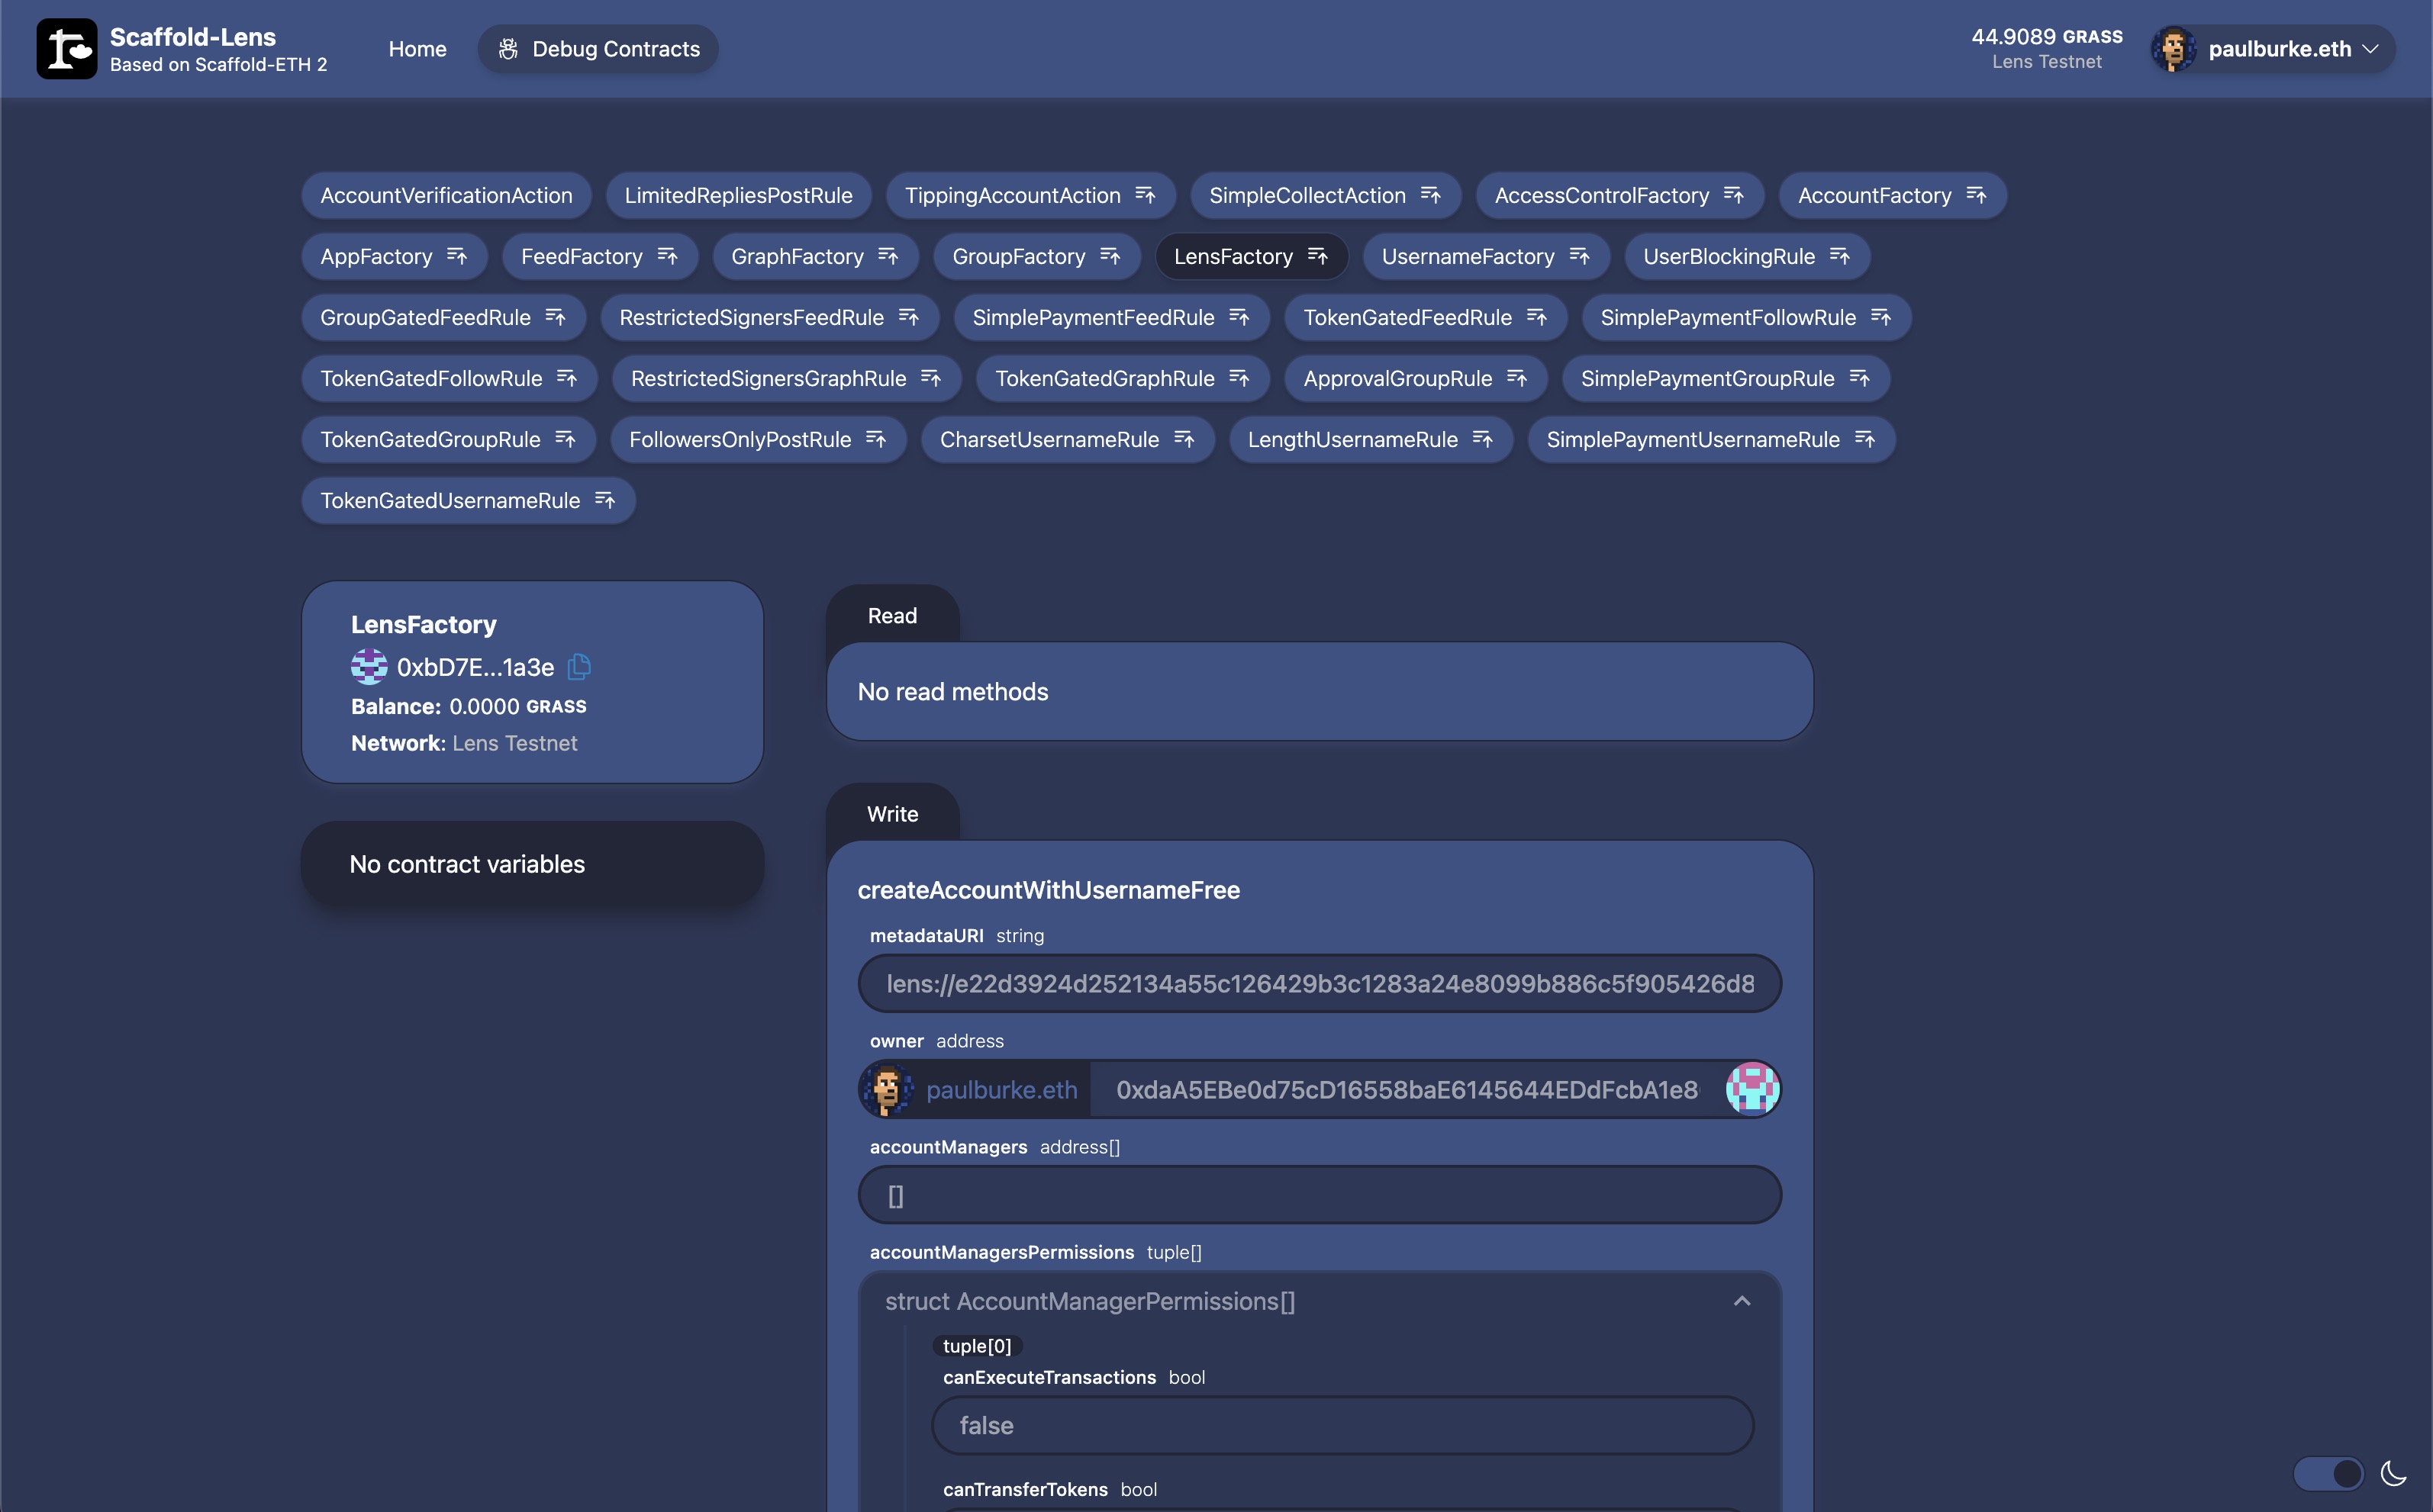Viewport: 2433px width, 1512px height.
Task: Click the owner address blockie avatar
Action: pyautogui.click(x=1753, y=1089)
